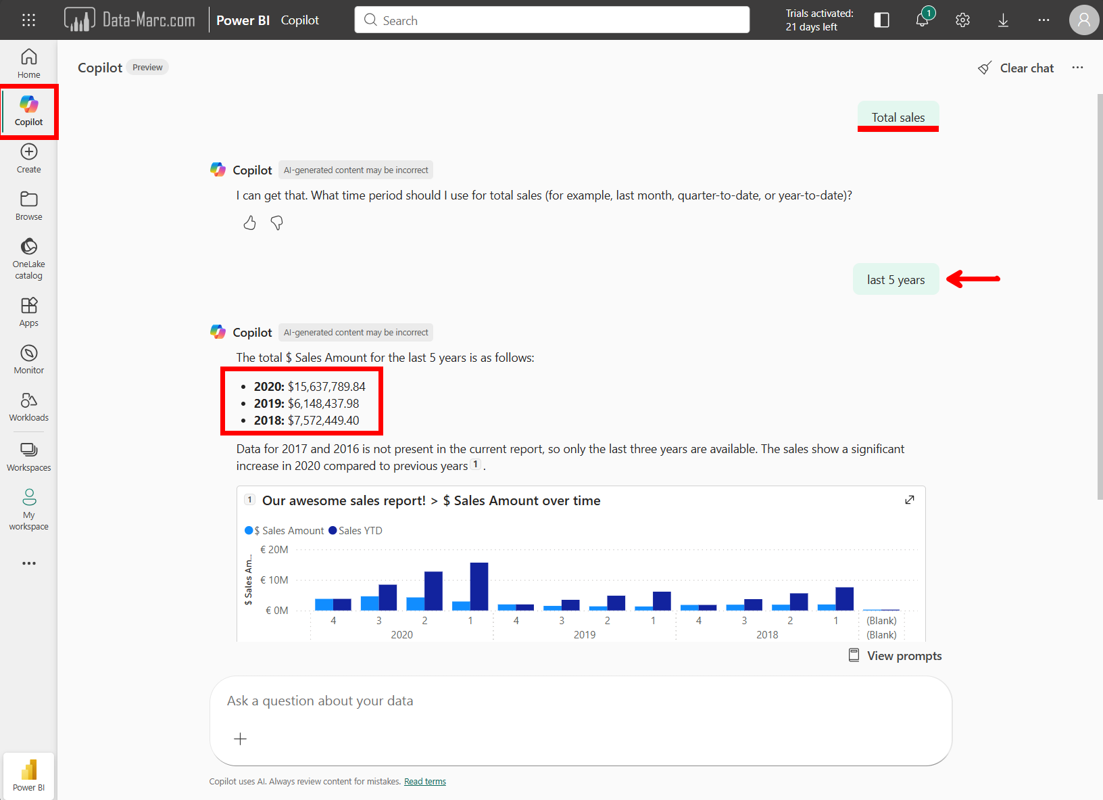Open Monitor in the navigation pane
This screenshot has height=800, width=1103.
click(x=28, y=359)
